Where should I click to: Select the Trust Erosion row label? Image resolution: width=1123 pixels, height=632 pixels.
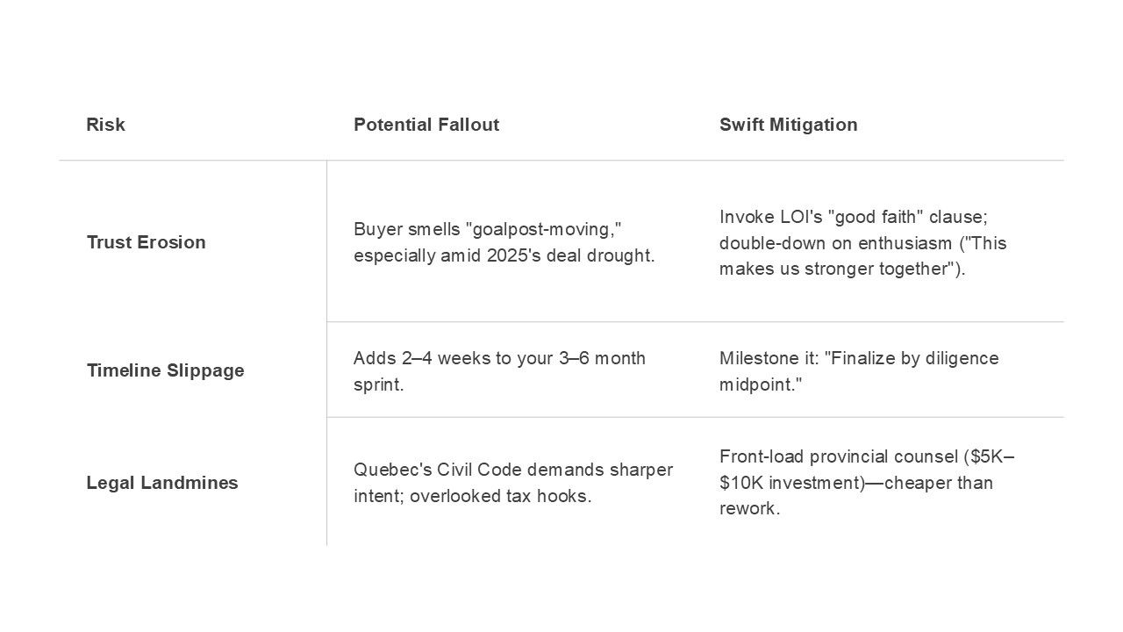(x=146, y=242)
